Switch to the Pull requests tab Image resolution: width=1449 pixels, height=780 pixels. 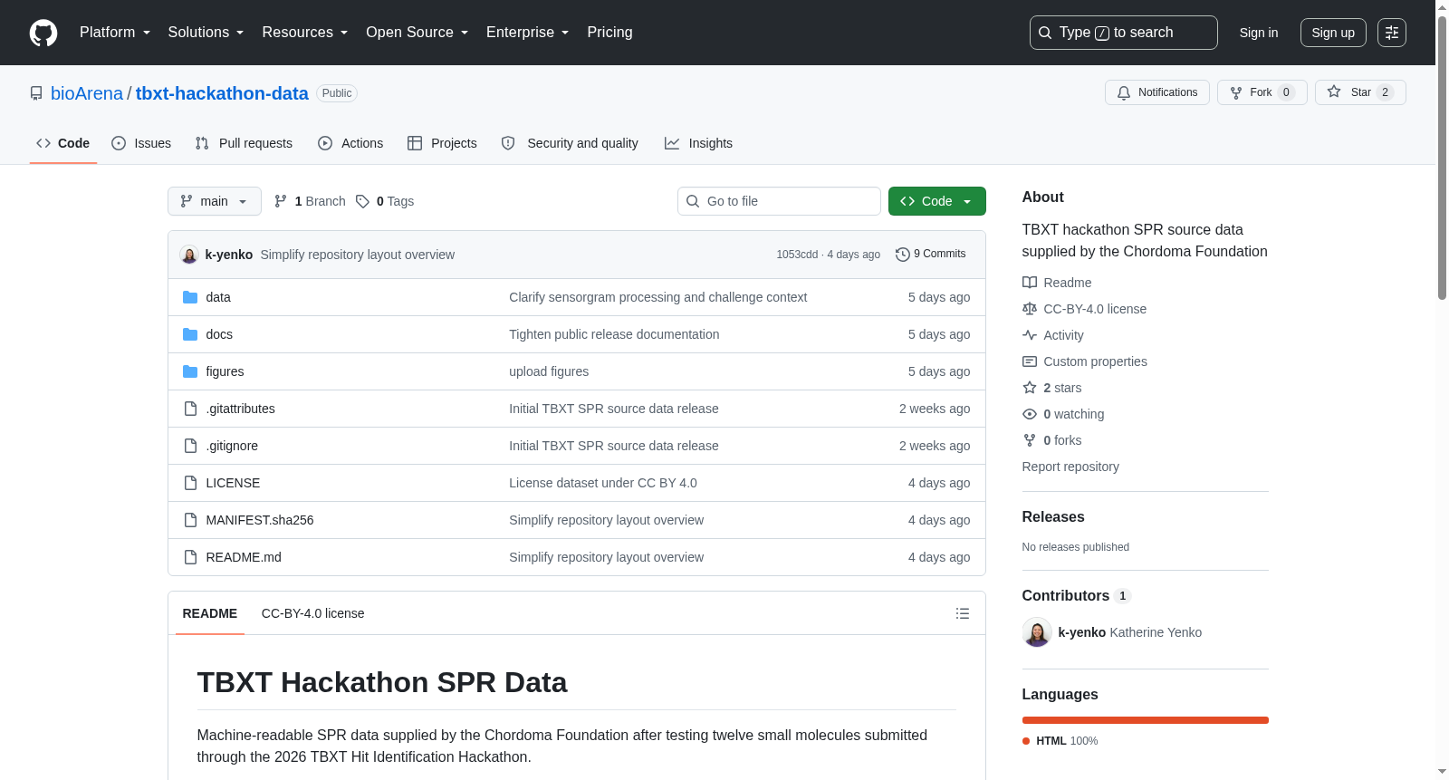click(x=244, y=143)
